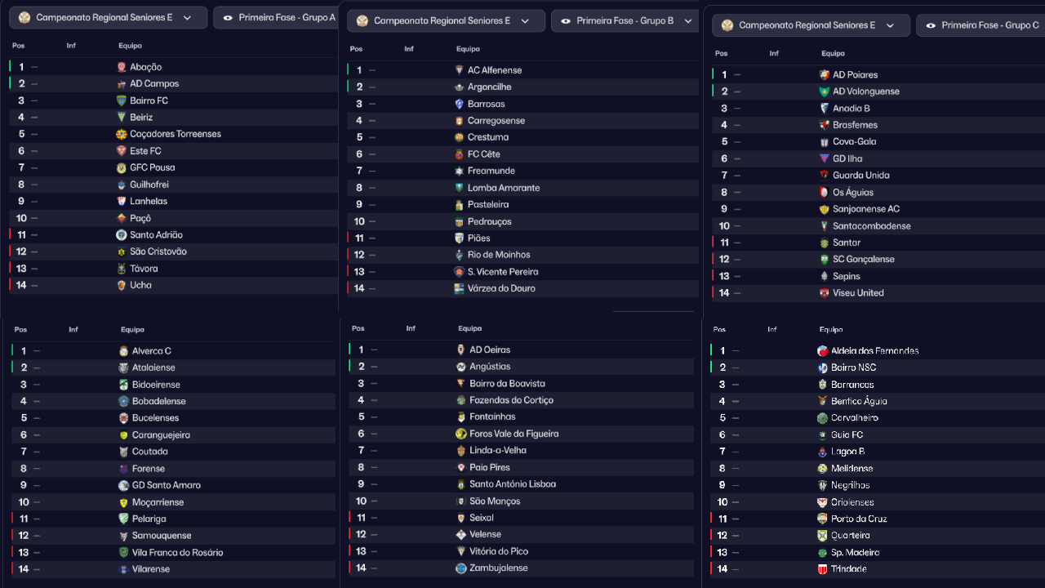
Task: Sort Grupo A table by Pos column
Action: tap(18, 46)
